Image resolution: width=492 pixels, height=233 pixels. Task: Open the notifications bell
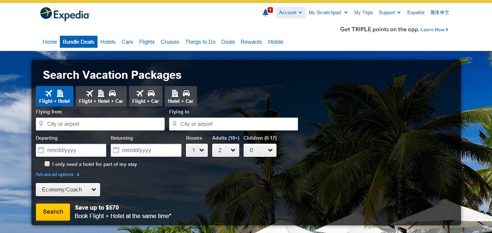pyautogui.click(x=265, y=13)
